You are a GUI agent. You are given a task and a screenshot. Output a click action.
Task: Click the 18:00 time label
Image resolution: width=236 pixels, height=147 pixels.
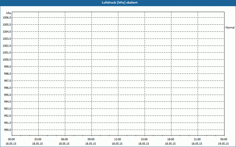click(x=171, y=139)
